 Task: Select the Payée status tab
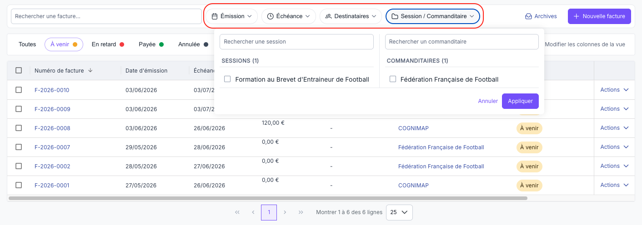tap(151, 44)
